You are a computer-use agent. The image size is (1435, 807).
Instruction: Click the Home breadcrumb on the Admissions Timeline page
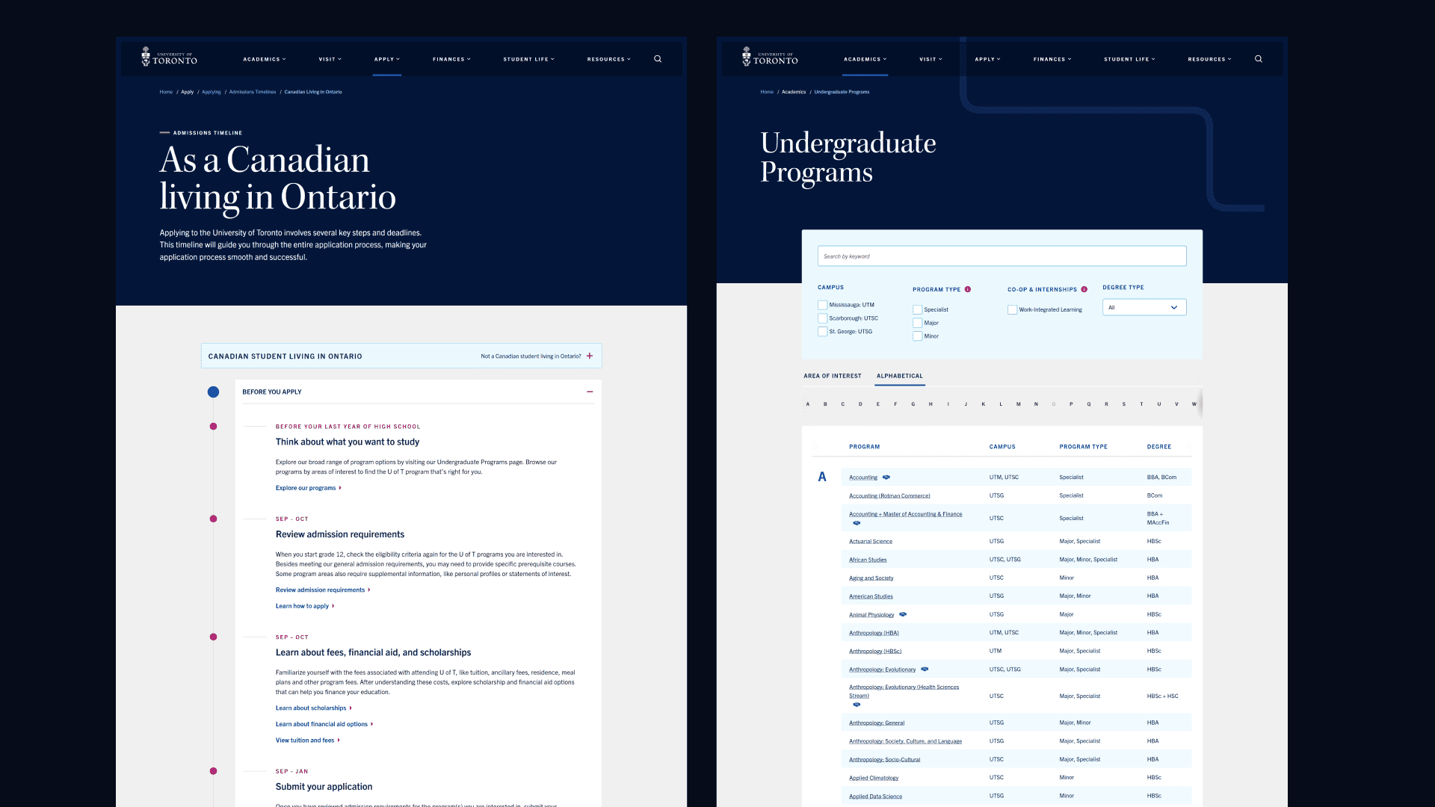tap(166, 92)
